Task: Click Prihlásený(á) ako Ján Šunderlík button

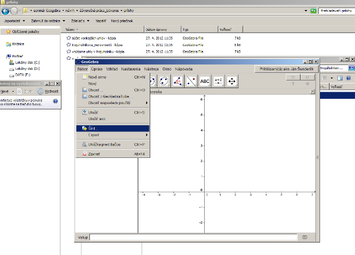Action: click(x=286, y=69)
